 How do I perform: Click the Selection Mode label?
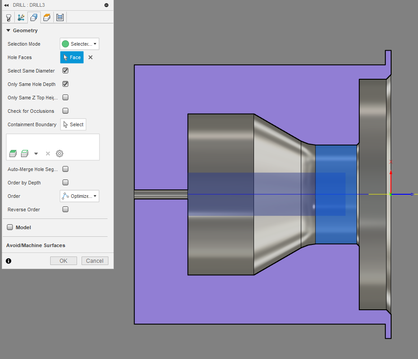click(x=24, y=44)
